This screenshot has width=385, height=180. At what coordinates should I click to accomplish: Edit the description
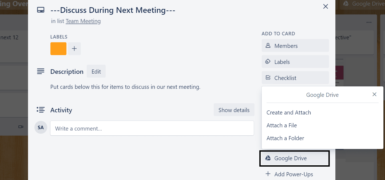(x=96, y=71)
